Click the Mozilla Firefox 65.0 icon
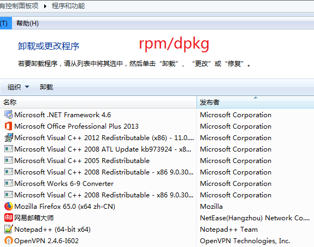Screen dimensions: 314x247 (9, 206)
